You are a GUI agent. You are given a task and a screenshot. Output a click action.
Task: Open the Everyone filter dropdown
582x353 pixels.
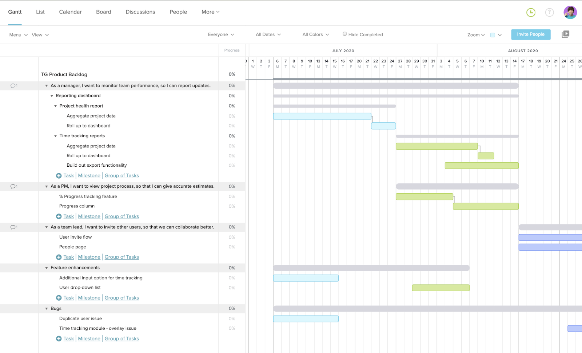tap(221, 35)
